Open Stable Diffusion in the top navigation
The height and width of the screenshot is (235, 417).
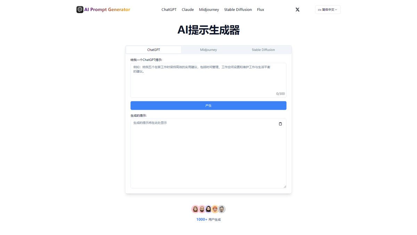[238, 10]
